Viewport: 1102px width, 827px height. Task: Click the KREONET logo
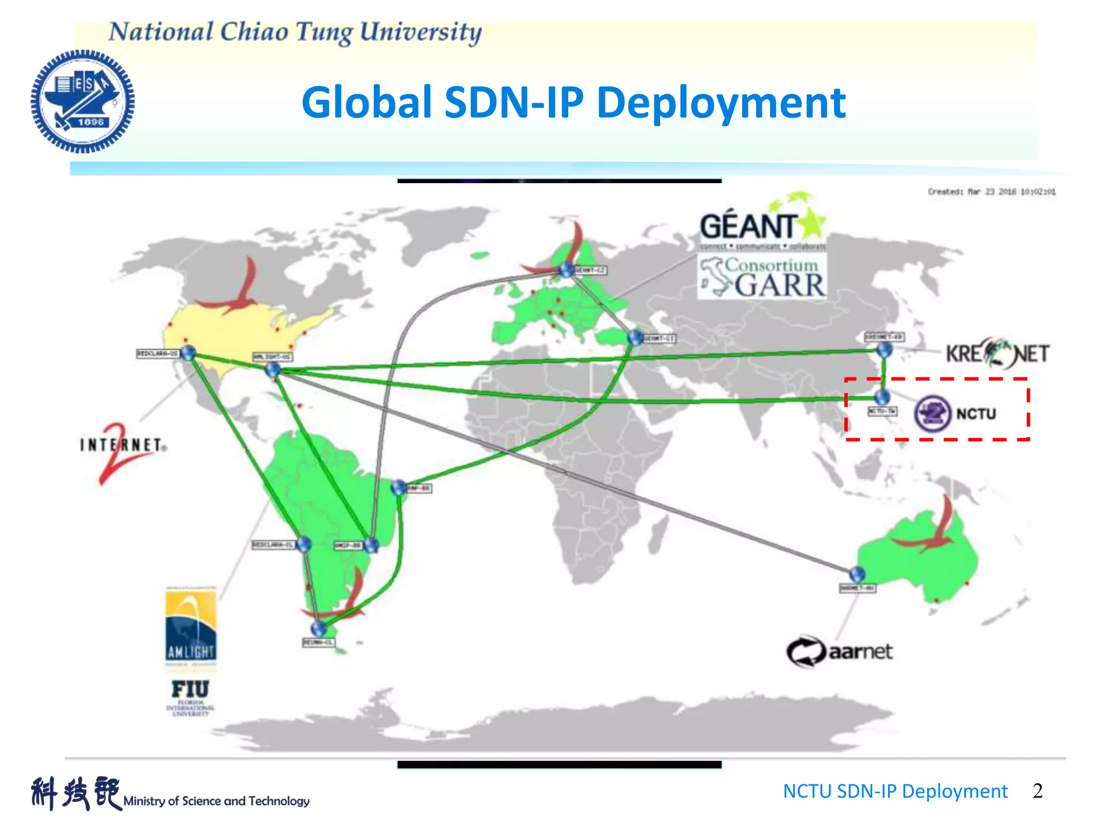(997, 354)
